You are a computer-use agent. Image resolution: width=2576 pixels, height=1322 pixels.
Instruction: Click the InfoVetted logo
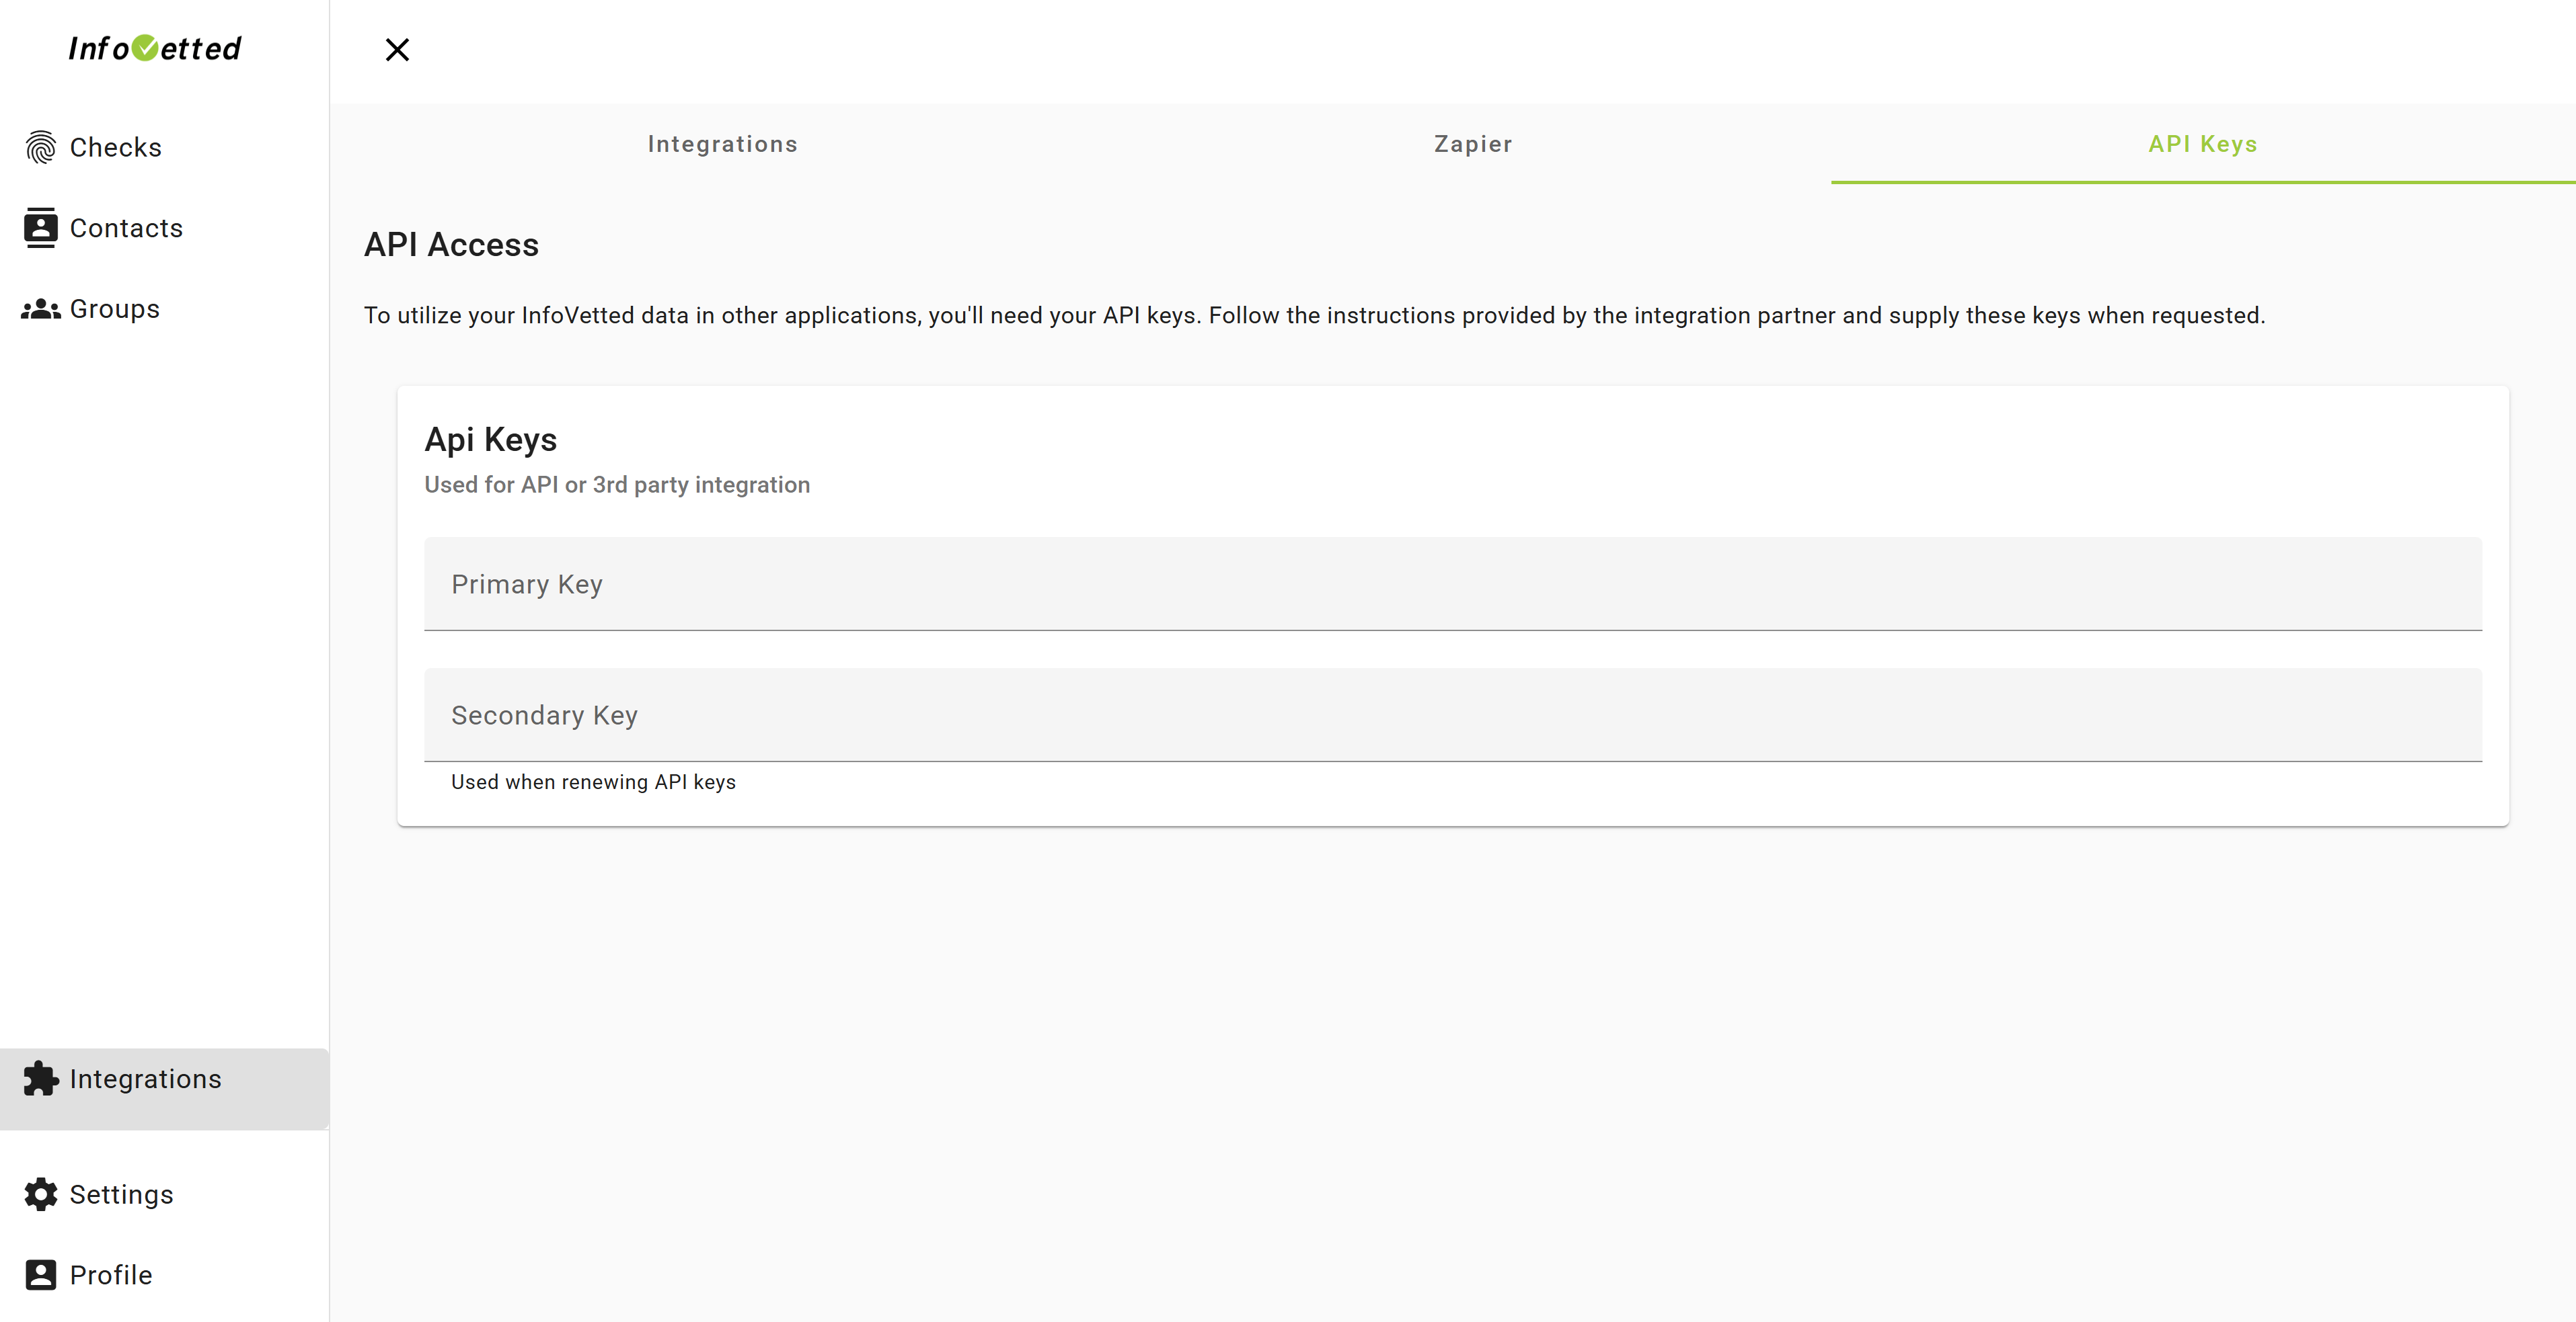155,48
